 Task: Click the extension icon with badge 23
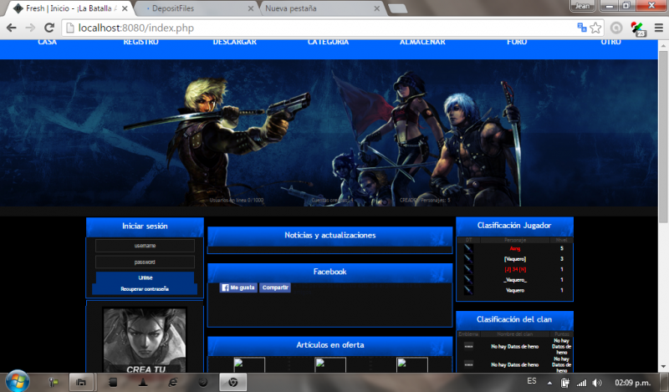638,28
